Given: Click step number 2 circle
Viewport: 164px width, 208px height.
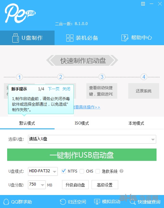Looking at the screenshot, I should click(x=61, y=77).
